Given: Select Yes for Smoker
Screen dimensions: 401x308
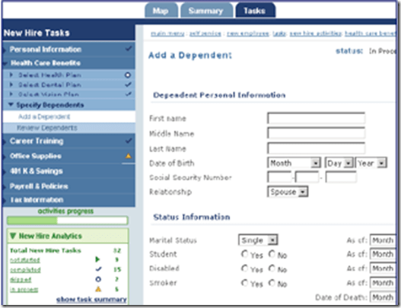Looking at the screenshot, I should click(x=244, y=283).
